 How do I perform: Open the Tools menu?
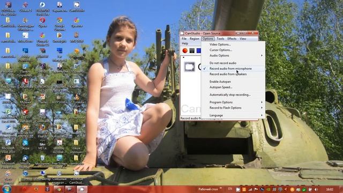(220, 39)
